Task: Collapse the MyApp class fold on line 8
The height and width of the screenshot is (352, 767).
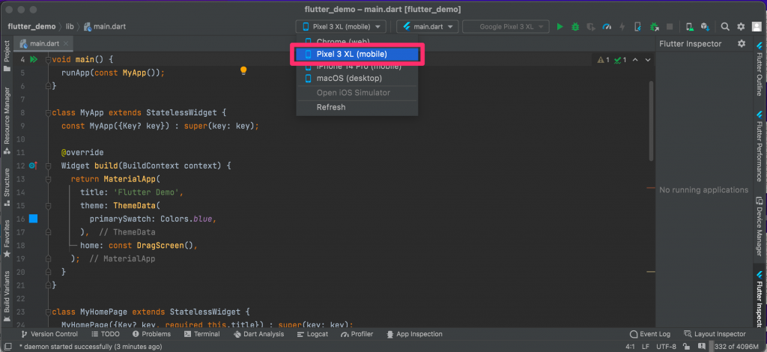Action: 48,113
